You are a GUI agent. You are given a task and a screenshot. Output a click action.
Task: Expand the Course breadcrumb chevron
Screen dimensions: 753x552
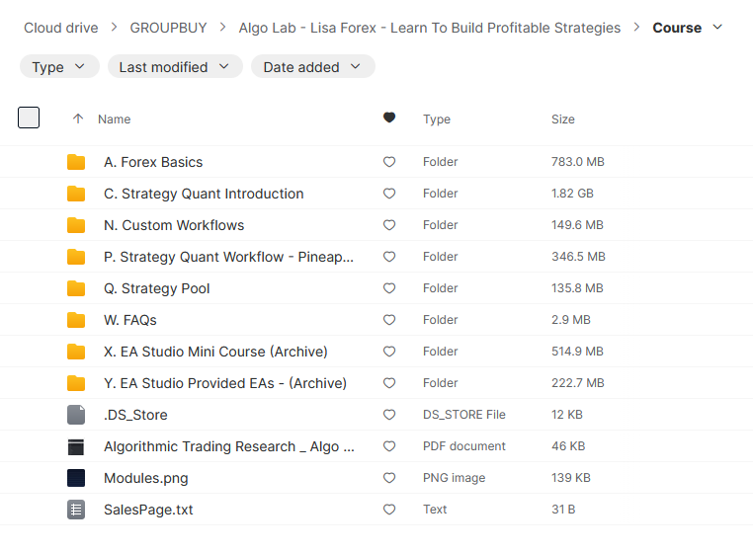[717, 28]
